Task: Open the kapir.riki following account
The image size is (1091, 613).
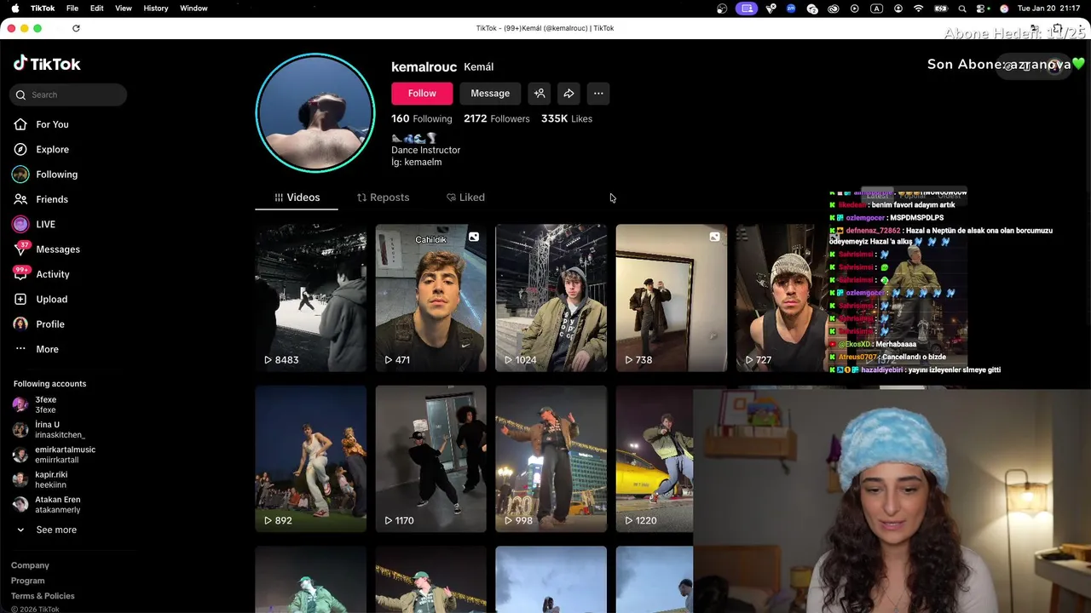Action: coord(40,479)
